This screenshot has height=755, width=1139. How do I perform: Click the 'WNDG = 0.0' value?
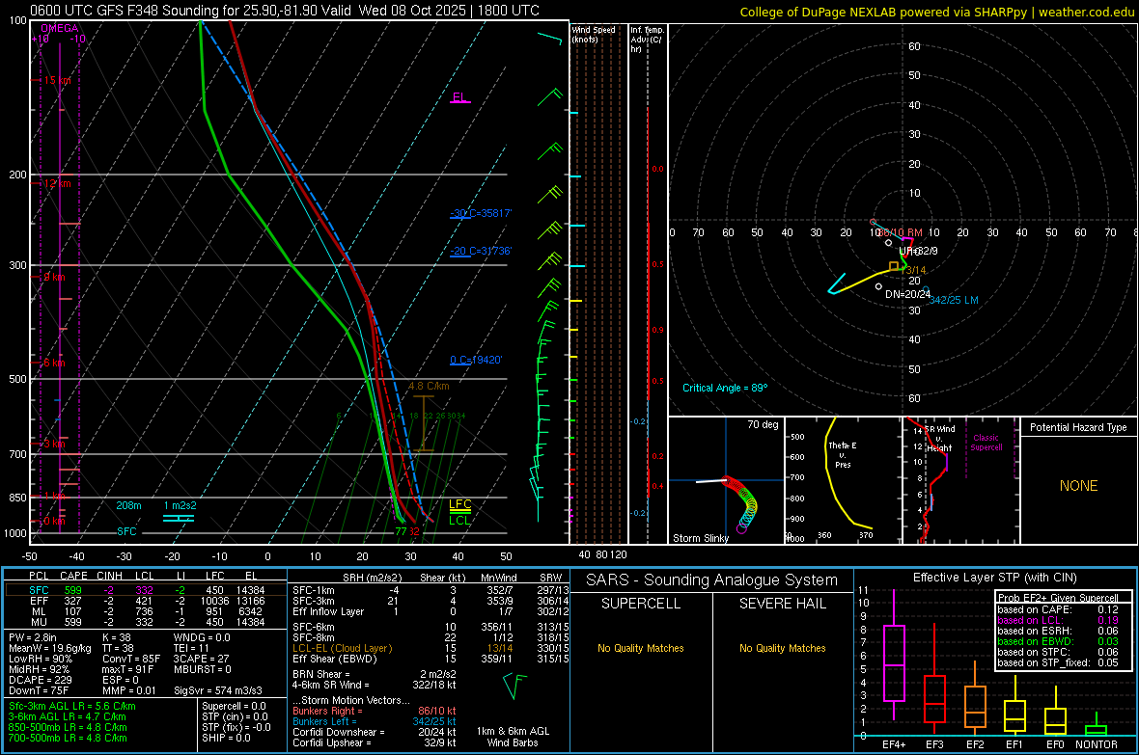coord(202,637)
